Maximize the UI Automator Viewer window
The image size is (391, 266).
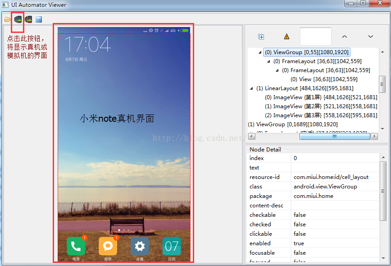click(363, 3)
